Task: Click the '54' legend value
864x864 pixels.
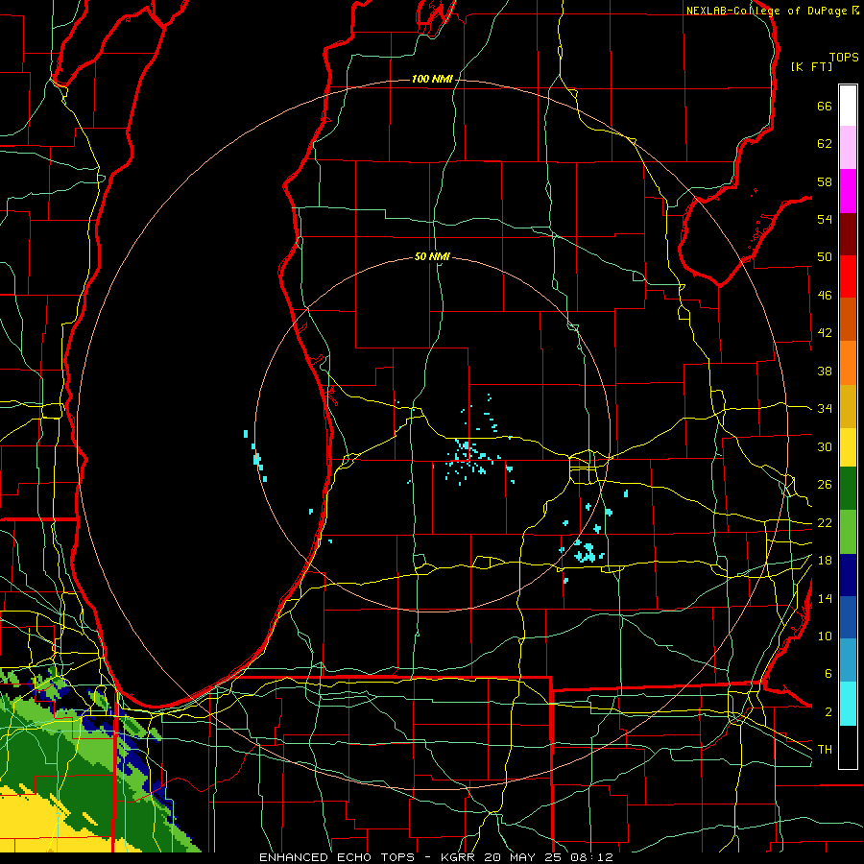Action: 825,219
